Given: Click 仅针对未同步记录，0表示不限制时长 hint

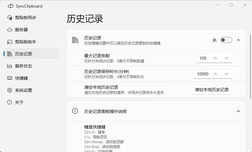Looking at the screenshot, I should click(114, 77).
